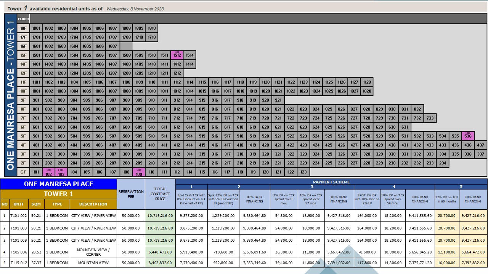Click total contract price 8,402,832.00
Viewport: 488px width, 274px height.
coord(160,263)
